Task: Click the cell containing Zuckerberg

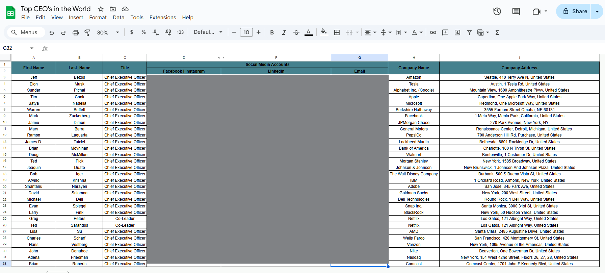Action: [79, 116]
